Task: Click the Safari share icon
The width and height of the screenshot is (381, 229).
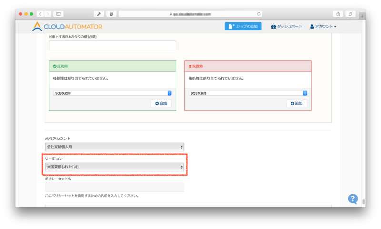Action: click(x=338, y=14)
